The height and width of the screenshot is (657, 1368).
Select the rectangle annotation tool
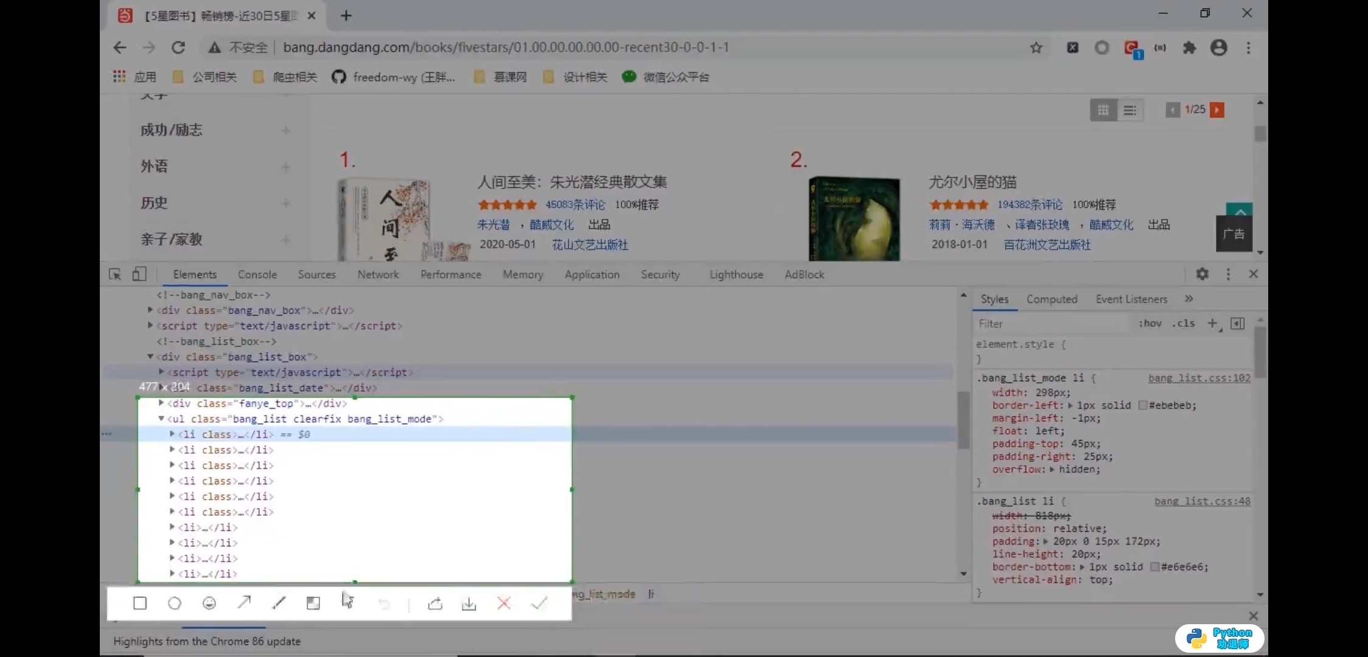coord(140,603)
